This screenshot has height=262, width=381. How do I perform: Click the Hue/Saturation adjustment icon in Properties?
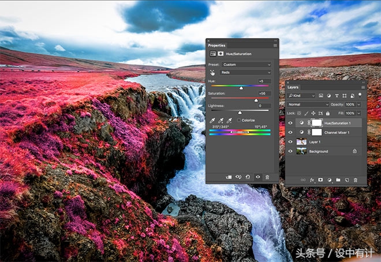point(213,54)
